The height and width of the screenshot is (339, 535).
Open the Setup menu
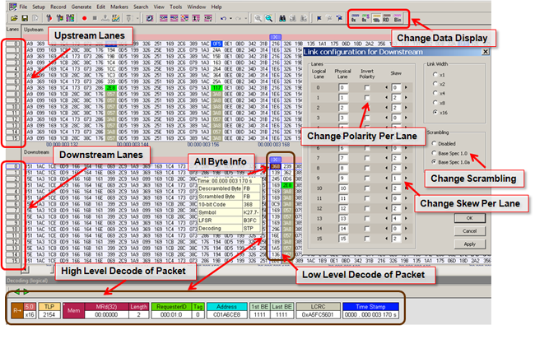click(39, 7)
